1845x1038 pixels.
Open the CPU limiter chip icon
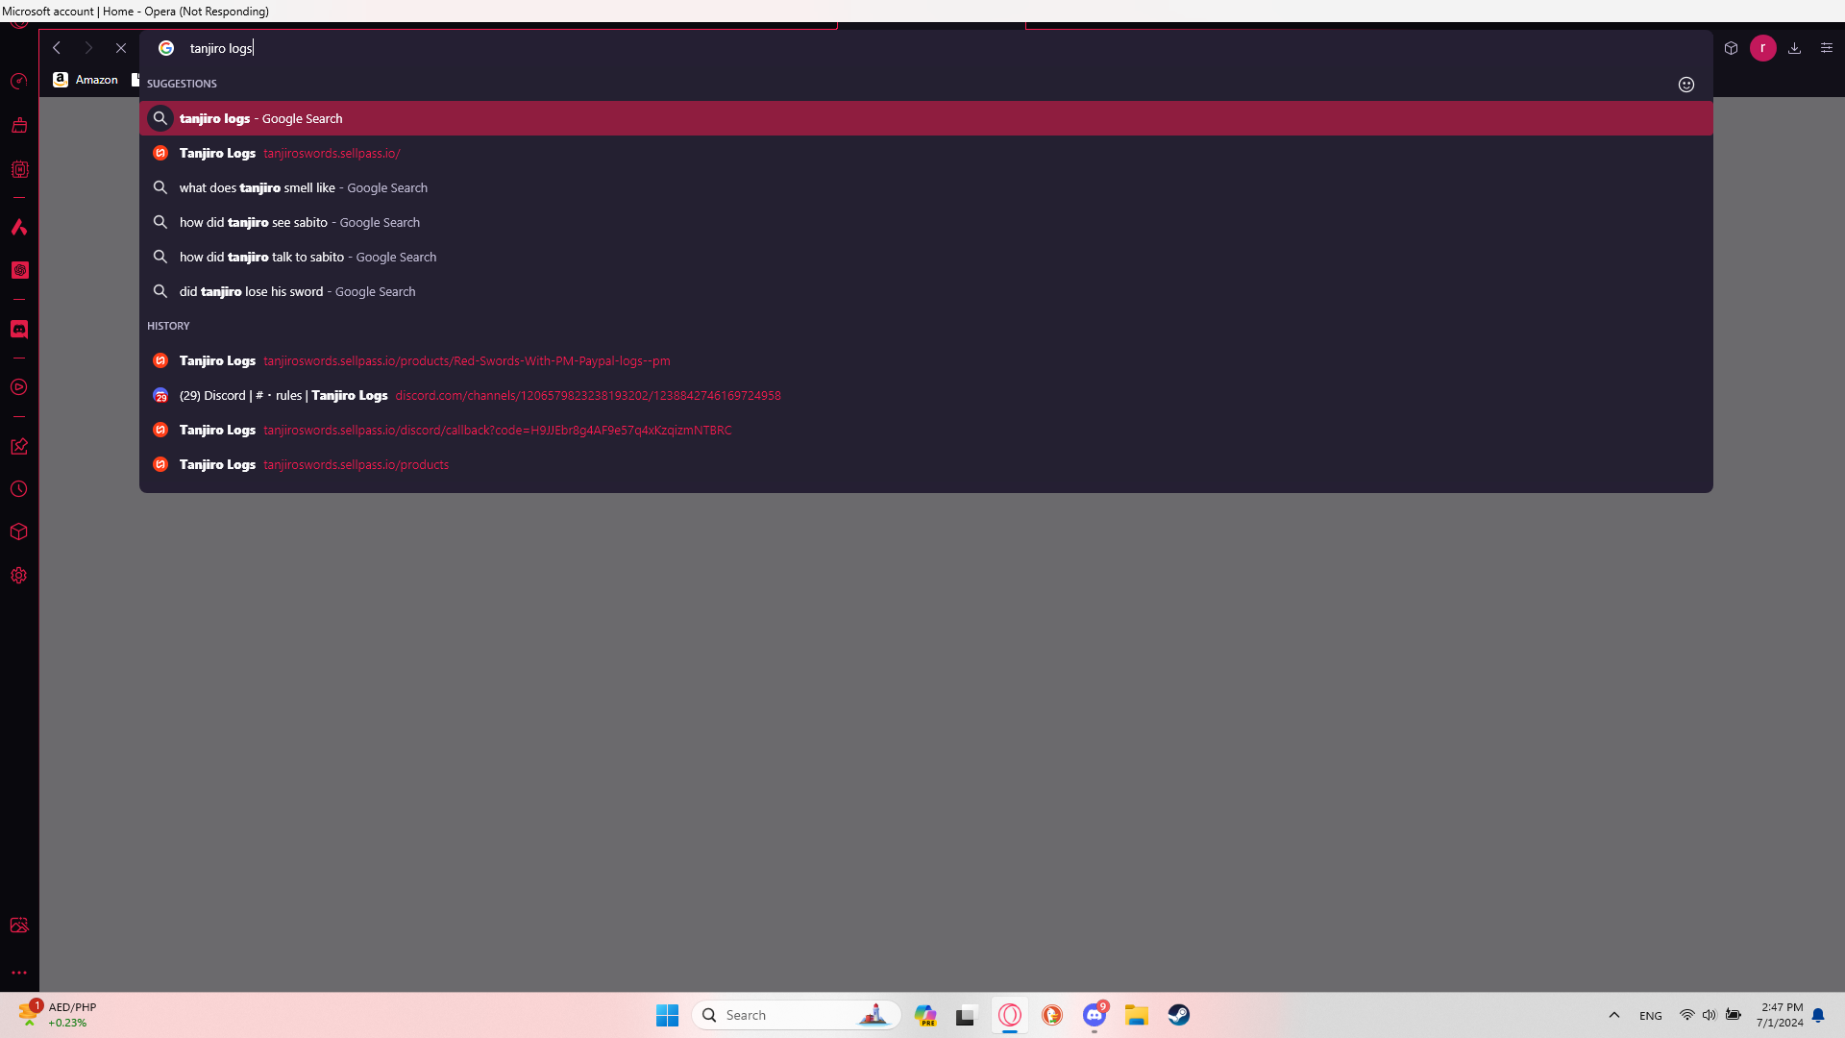(x=19, y=169)
